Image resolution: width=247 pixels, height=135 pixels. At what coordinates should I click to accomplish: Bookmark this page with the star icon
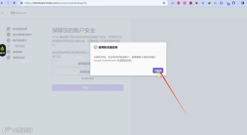tap(164, 3)
